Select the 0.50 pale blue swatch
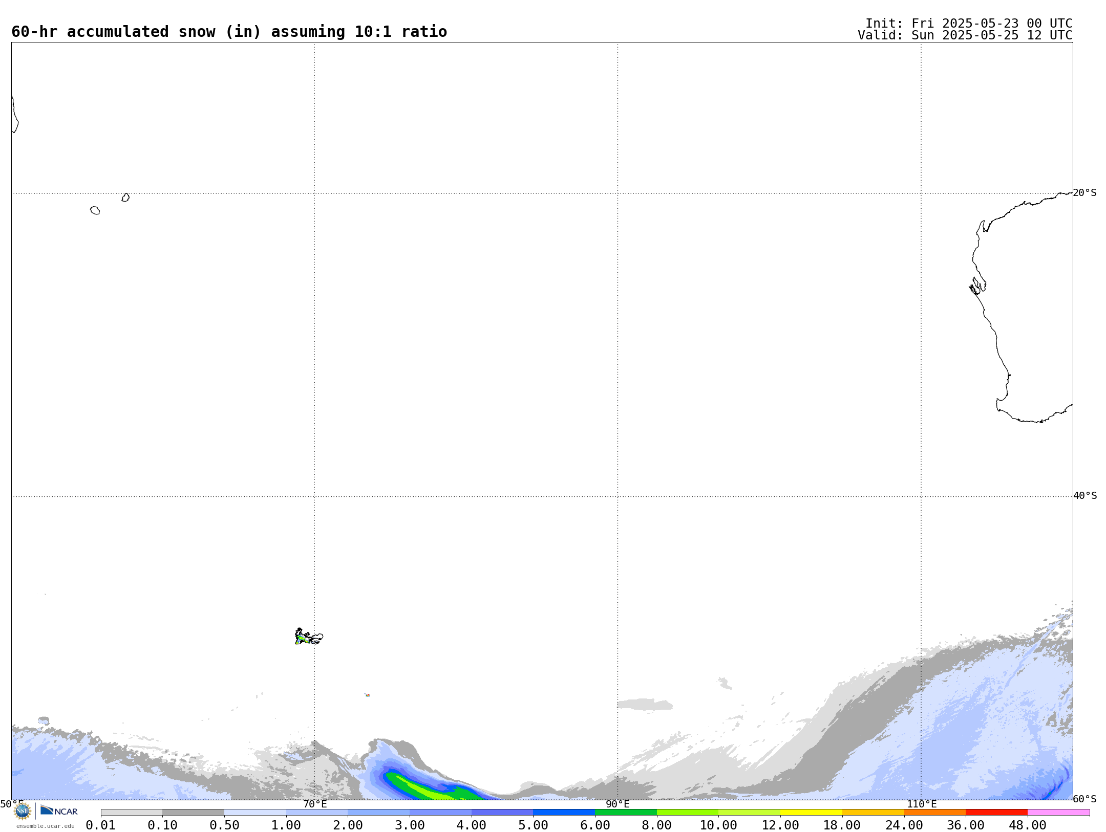This screenshot has width=1106, height=832. (255, 813)
